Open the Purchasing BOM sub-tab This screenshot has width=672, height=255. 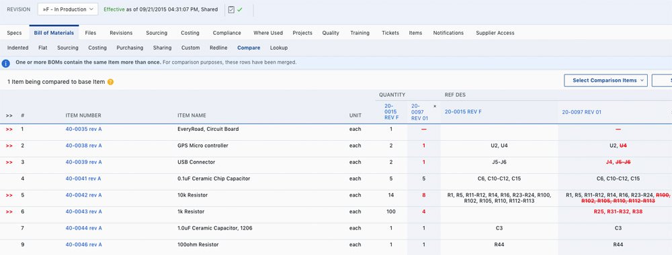pyautogui.click(x=130, y=48)
